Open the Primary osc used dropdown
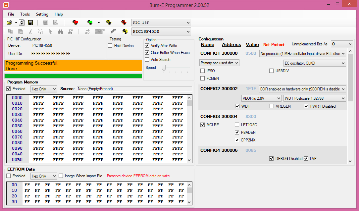The height and width of the screenshot is (211, 359). 219,63
